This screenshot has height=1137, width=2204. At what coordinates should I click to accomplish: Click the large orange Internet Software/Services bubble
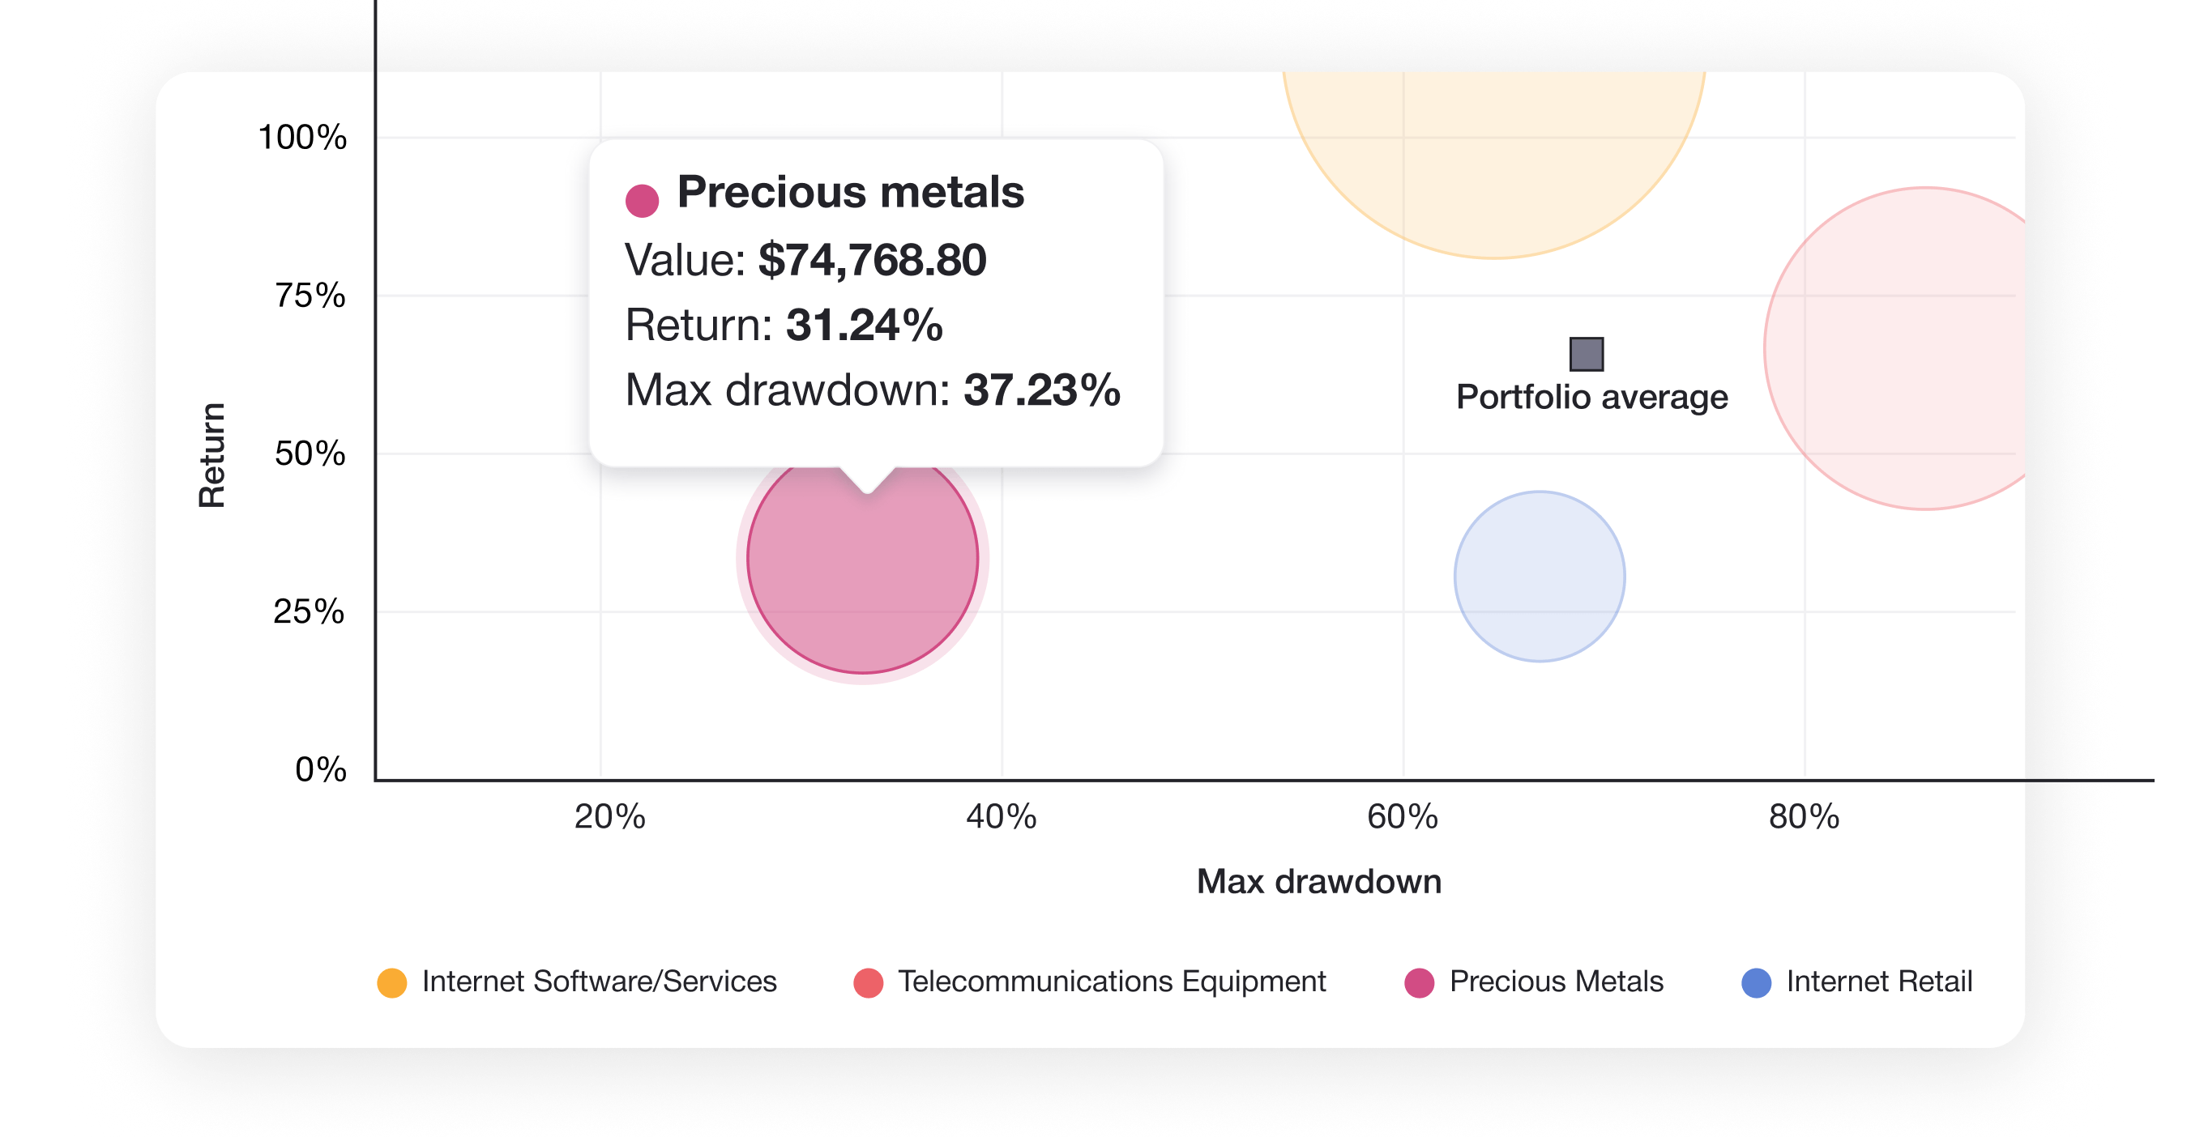[x=1493, y=154]
